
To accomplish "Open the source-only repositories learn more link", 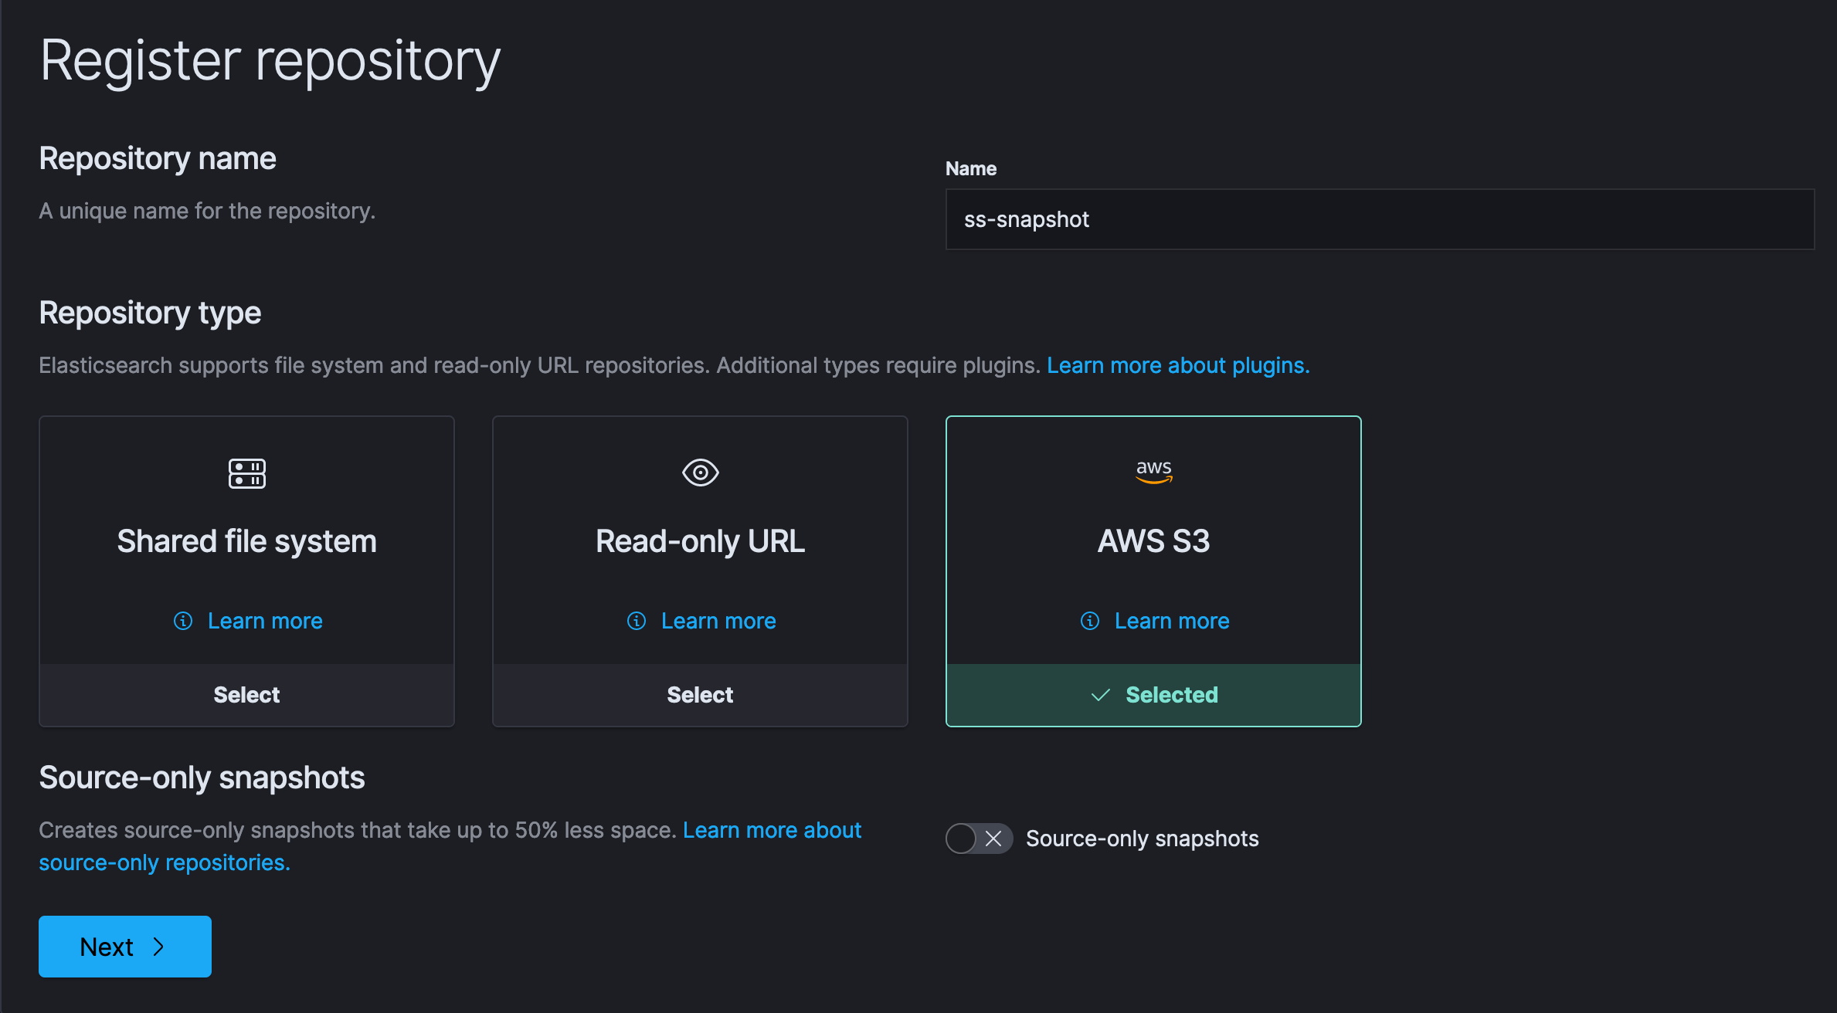I will pyautogui.click(x=164, y=862).
